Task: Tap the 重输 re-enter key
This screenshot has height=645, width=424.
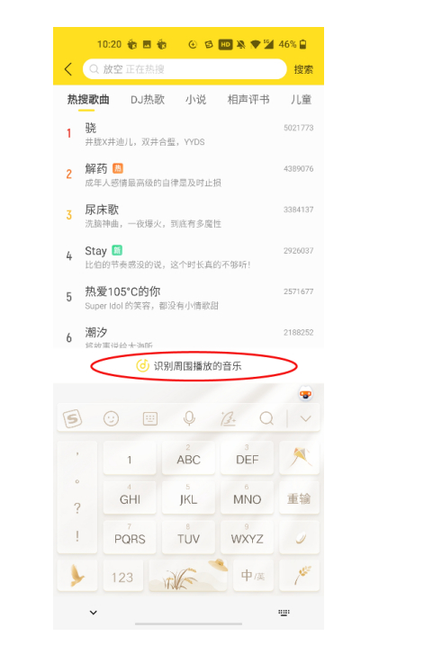Action: click(299, 498)
